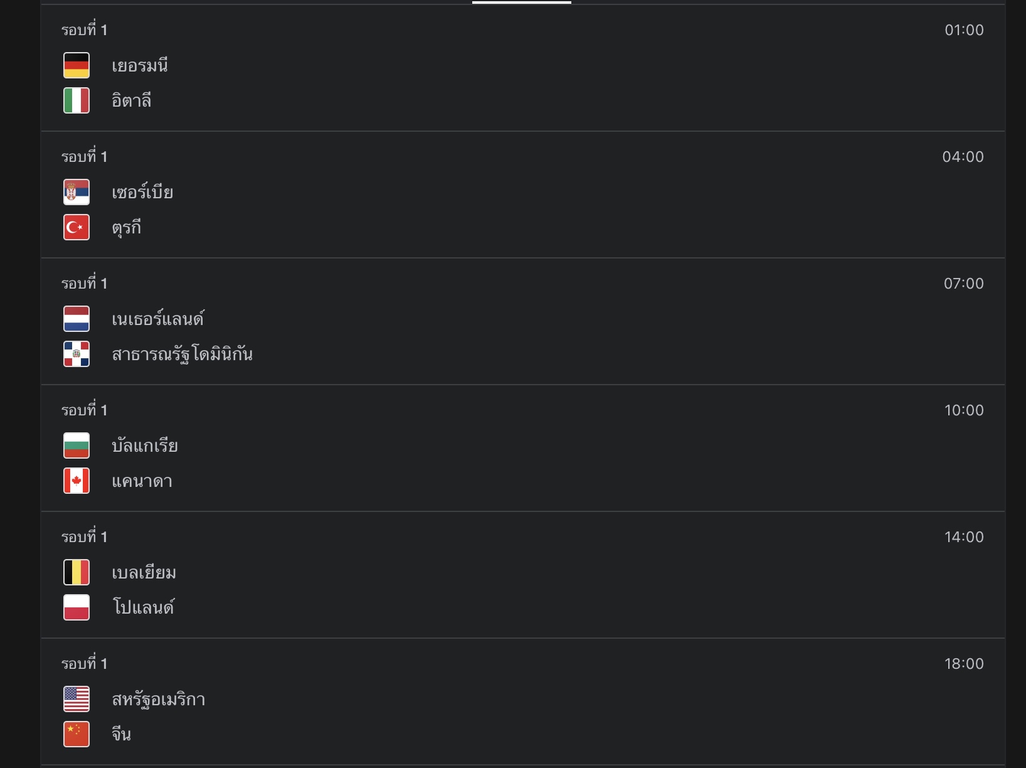The width and height of the screenshot is (1026, 768).
Task: Click the Netherlands flag icon
Action: (x=77, y=319)
